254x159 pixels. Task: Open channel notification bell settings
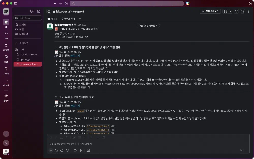pyautogui.click(x=236, y=11)
